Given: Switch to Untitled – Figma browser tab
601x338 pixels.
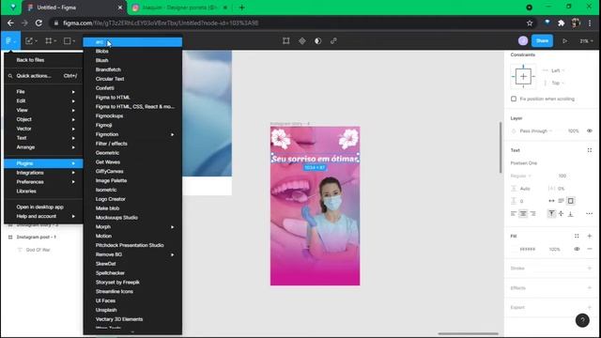Looking at the screenshot, I should pyautogui.click(x=74, y=8).
